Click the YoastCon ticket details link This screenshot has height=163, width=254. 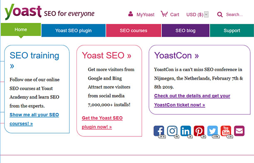[192, 100]
